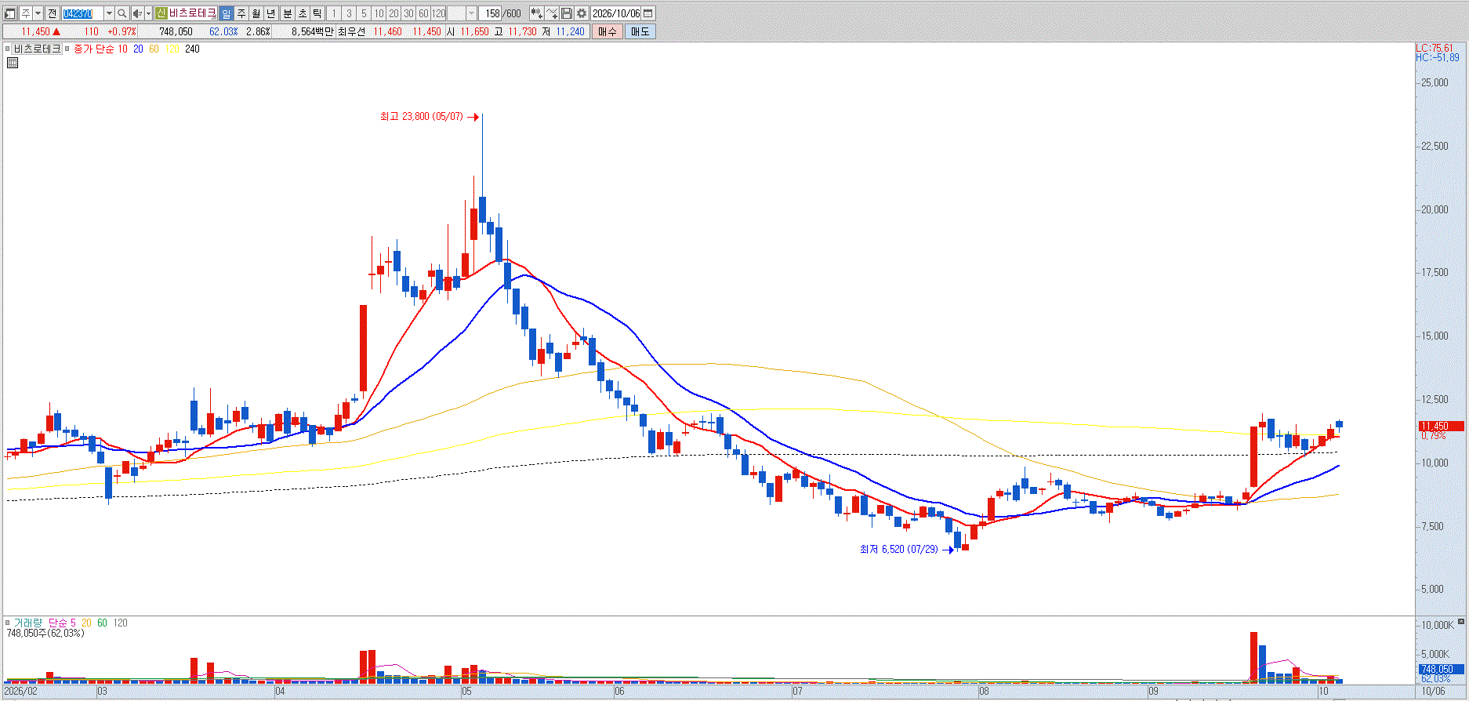The height and width of the screenshot is (701, 1469).
Task: Toggle the side panel layout icon
Action: (10, 13)
